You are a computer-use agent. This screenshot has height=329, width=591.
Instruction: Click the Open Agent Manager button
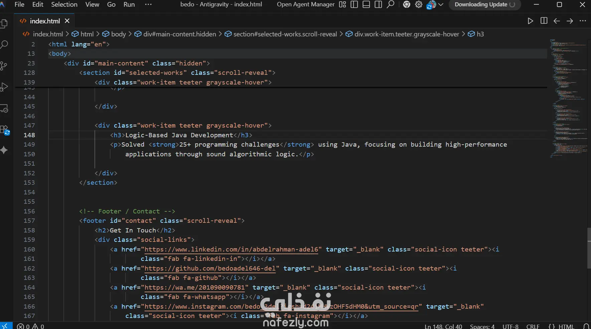pos(306,4)
